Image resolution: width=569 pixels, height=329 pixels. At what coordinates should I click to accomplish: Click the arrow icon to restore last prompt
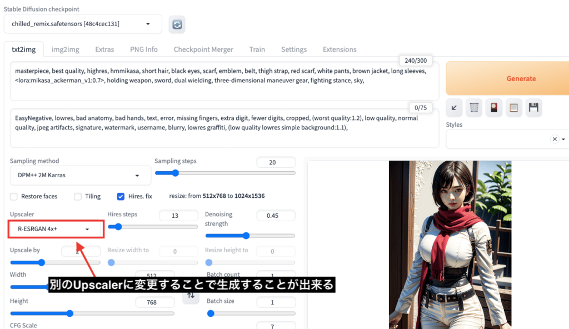click(x=454, y=107)
